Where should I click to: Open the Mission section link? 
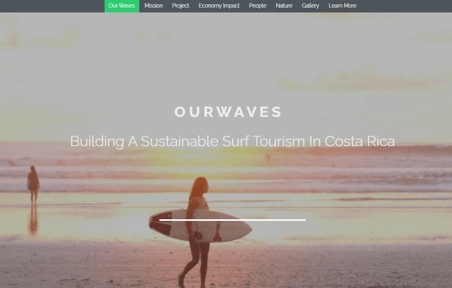click(153, 6)
